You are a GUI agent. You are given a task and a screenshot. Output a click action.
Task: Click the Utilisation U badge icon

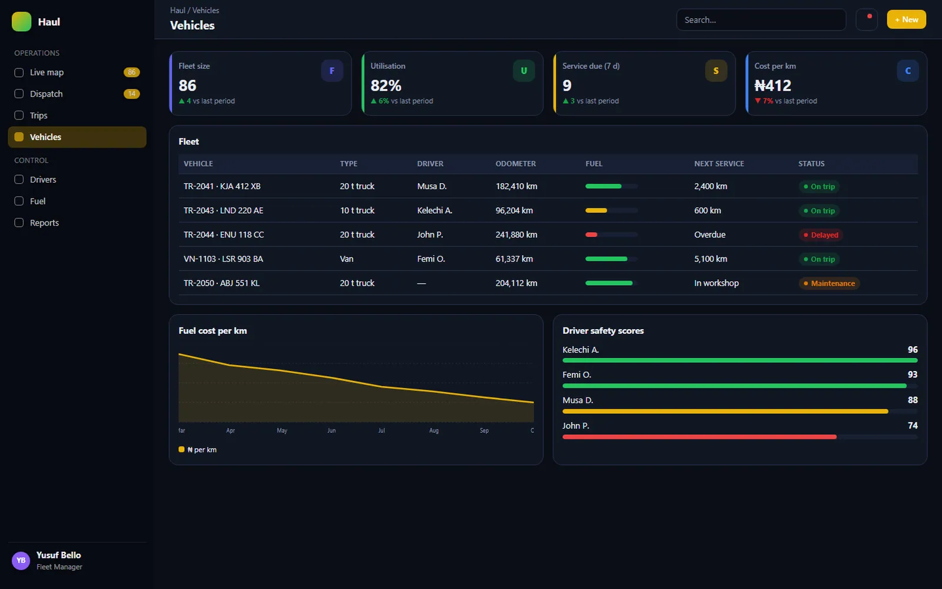[523, 71]
